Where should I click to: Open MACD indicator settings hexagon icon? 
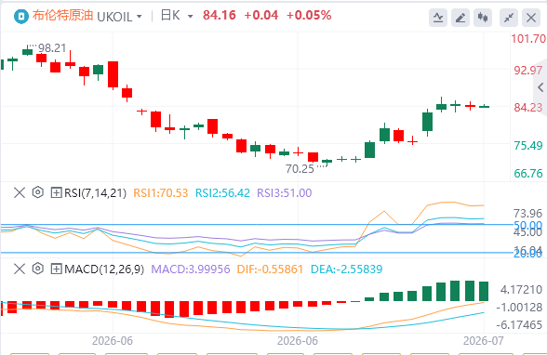pyautogui.click(x=37, y=269)
